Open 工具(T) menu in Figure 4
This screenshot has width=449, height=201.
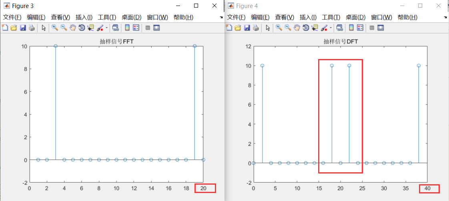click(x=331, y=17)
